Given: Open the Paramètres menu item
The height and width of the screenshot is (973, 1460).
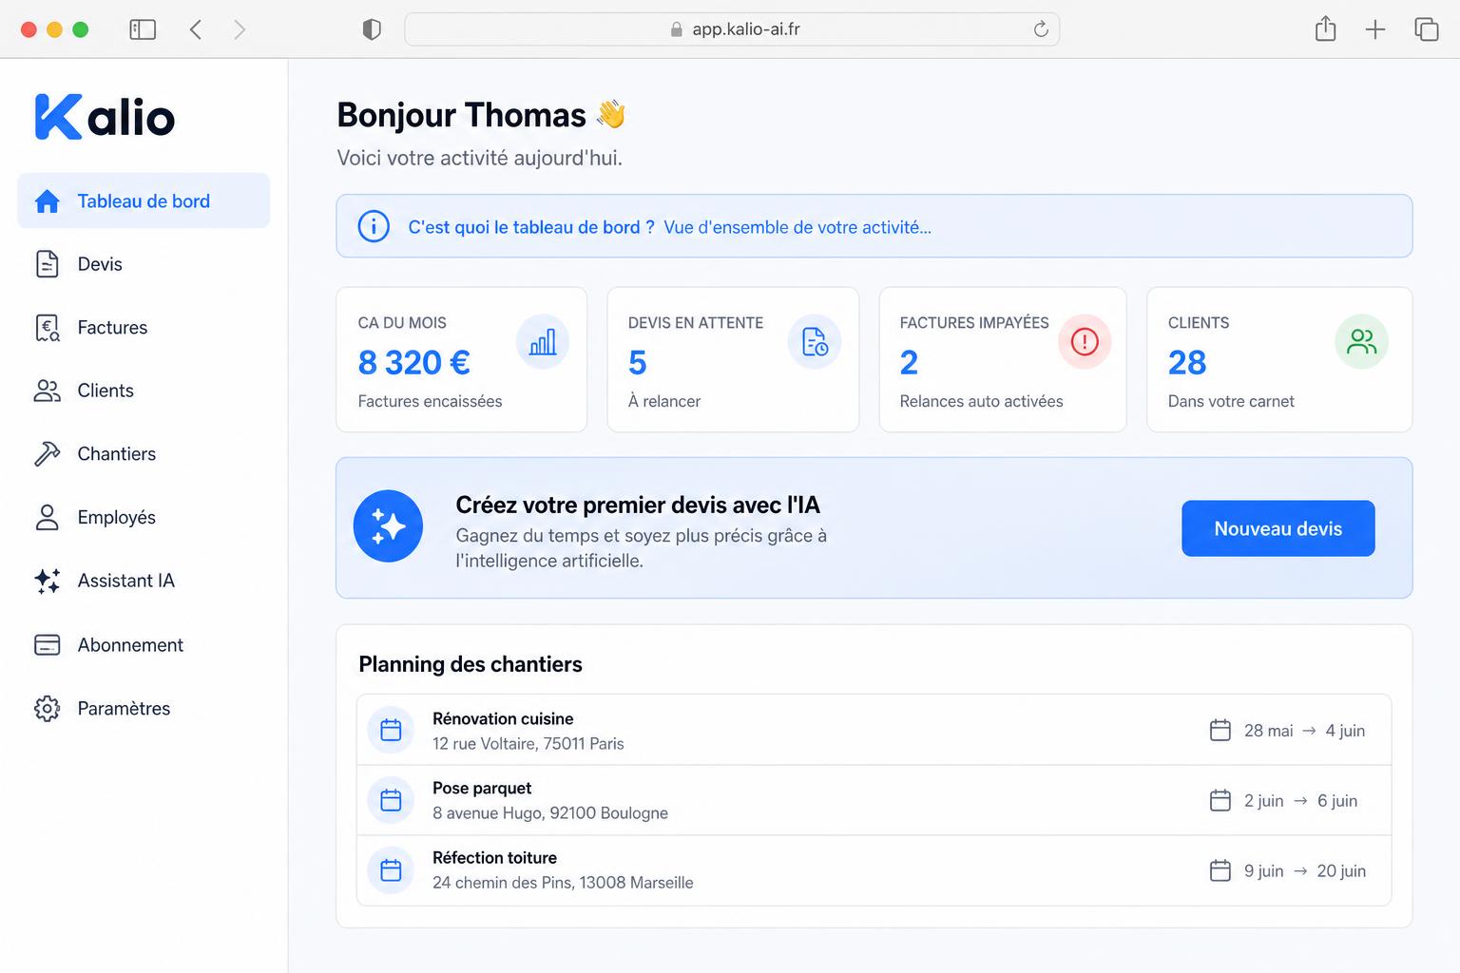Looking at the screenshot, I should (x=144, y=709).
